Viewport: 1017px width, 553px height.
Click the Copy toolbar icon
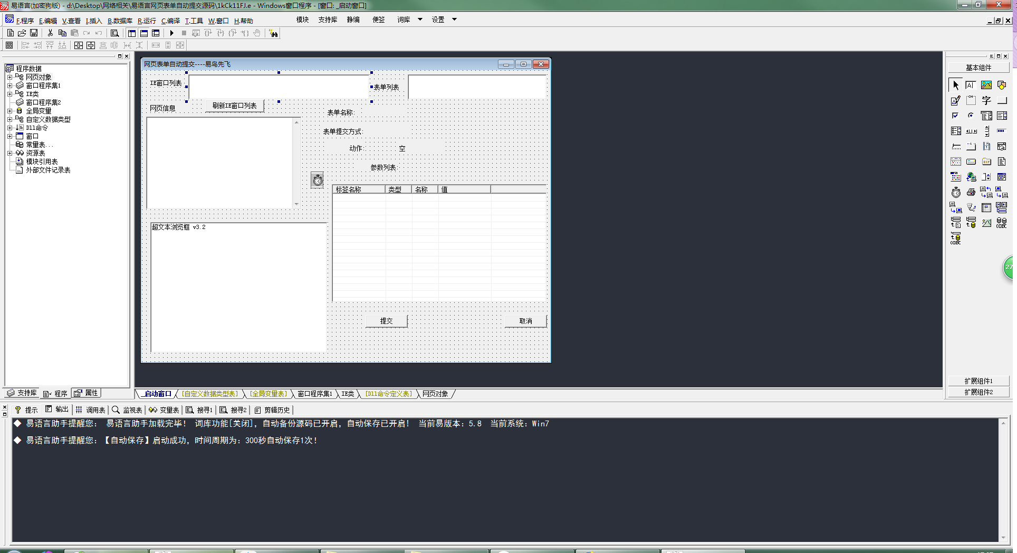point(62,33)
